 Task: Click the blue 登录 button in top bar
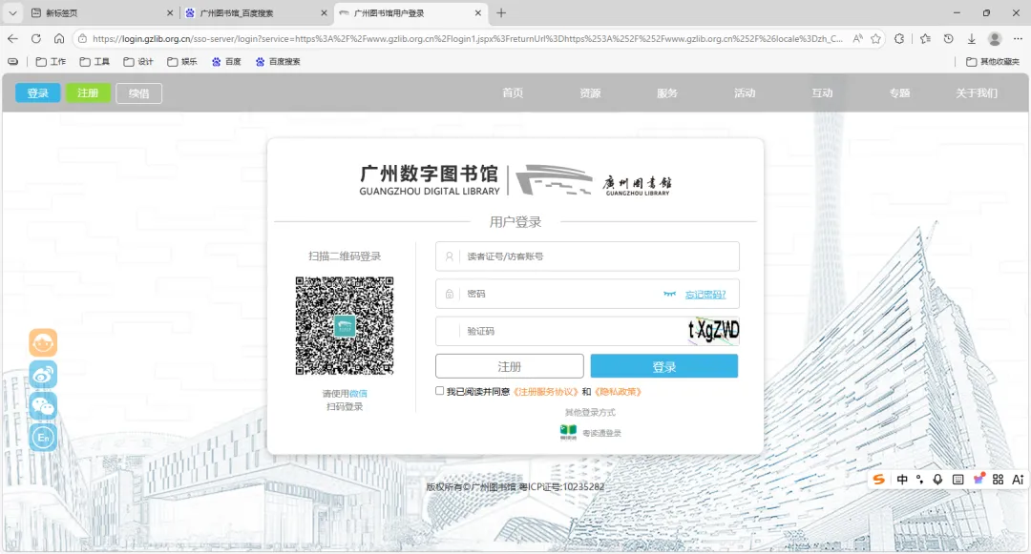[x=37, y=93]
